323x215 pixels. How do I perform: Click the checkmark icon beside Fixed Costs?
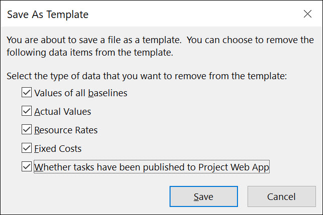(x=27, y=148)
